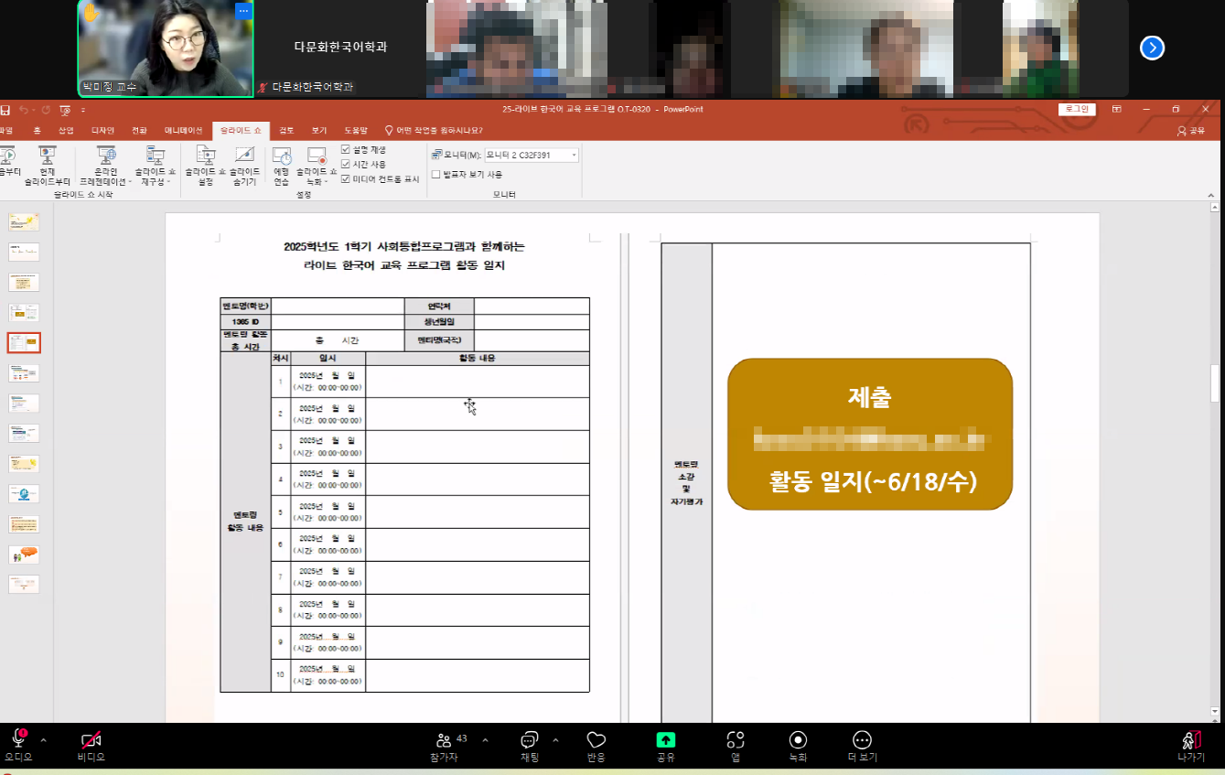1225x775 pixels.
Task: Click next video participants arrow button
Action: pyautogui.click(x=1152, y=48)
